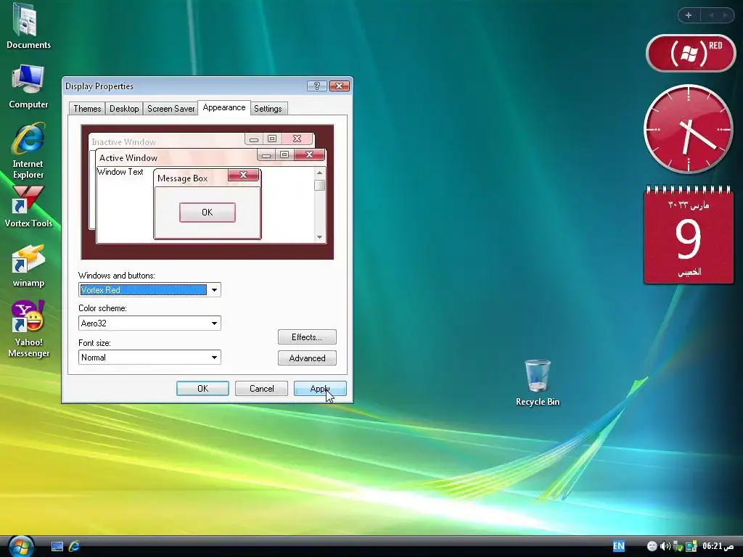Click the Window Text preview label
The width and height of the screenshot is (743, 557).
click(x=120, y=172)
